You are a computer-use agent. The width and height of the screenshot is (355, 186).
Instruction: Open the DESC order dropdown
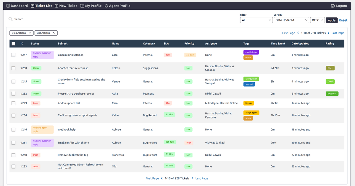pos(317,20)
